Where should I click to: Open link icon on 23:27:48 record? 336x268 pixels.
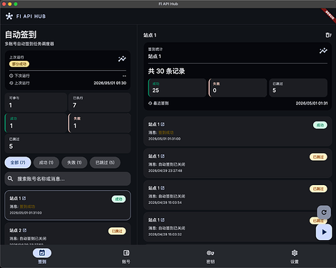pyautogui.click(x=163, y=156)
